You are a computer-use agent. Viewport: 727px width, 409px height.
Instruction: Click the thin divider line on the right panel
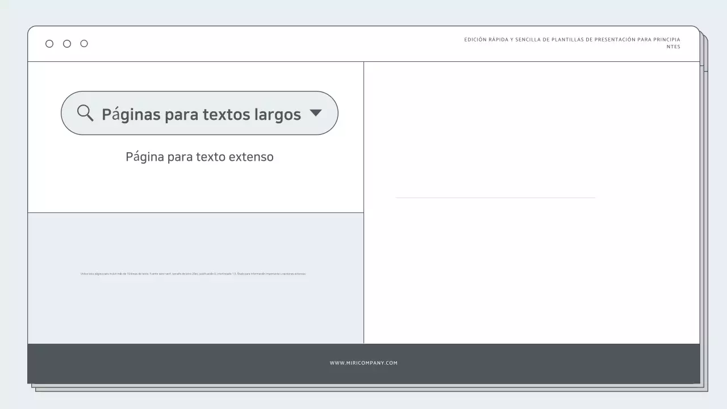point(495,197)
